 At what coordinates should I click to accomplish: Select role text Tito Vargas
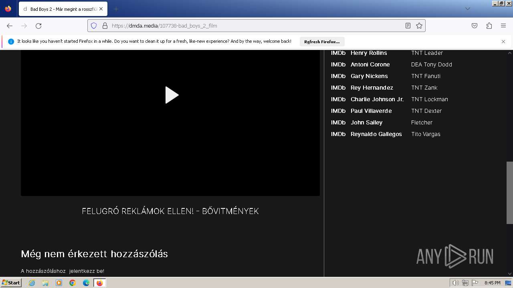(x=426, y=134)
